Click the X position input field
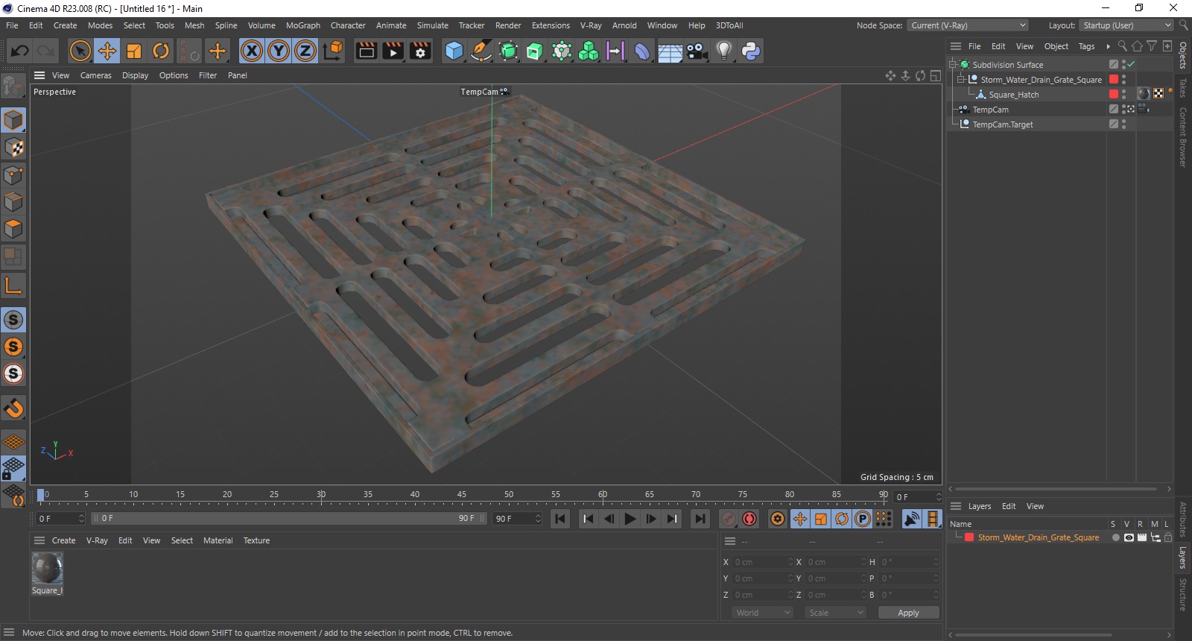Viewport: 1192px width, 641px height. 764,562
